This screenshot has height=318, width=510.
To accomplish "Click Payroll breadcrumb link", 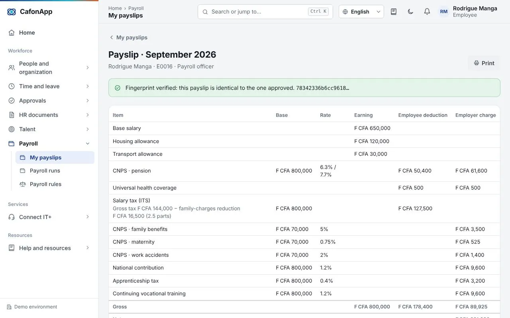I will tap(136, 8).
